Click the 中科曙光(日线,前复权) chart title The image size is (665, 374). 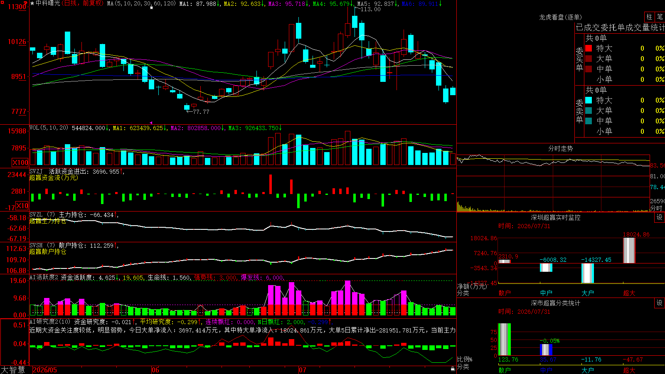click(x=69, y=3)
